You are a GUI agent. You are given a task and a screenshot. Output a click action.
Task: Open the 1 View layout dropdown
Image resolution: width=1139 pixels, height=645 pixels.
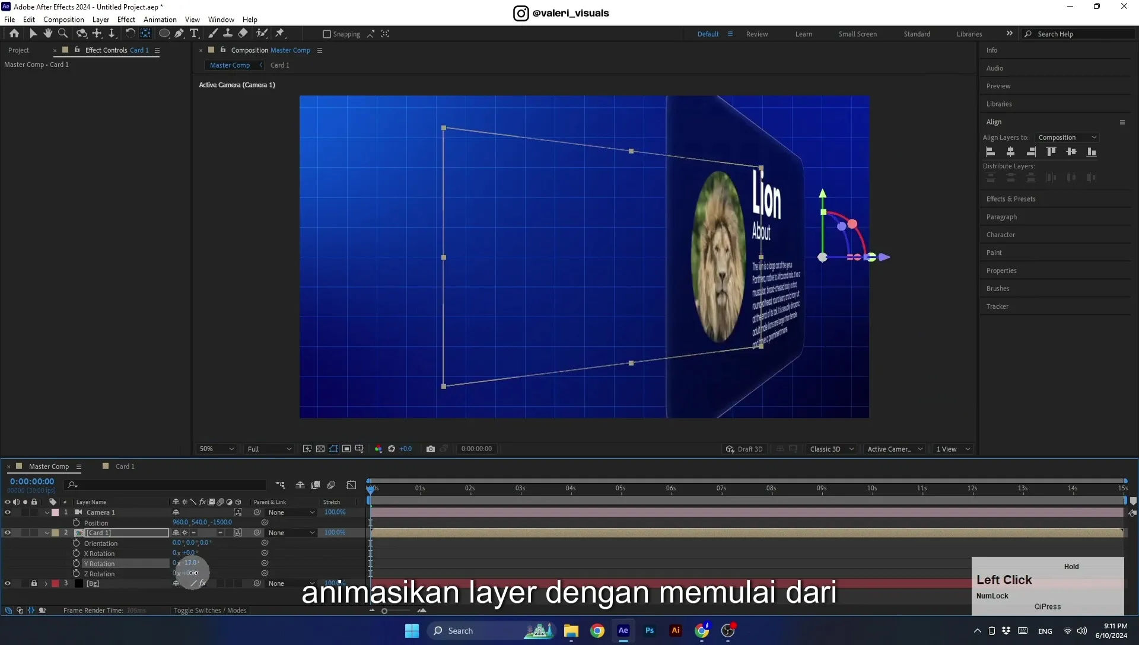953,449
